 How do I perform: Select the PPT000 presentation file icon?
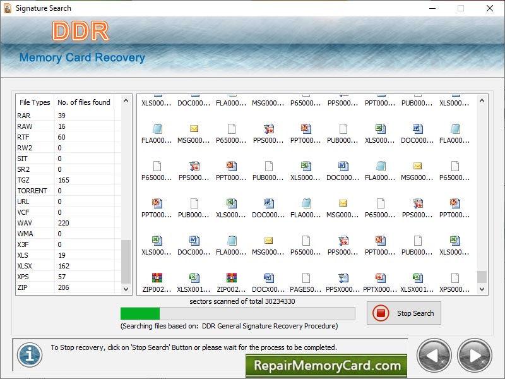point(381,242)
